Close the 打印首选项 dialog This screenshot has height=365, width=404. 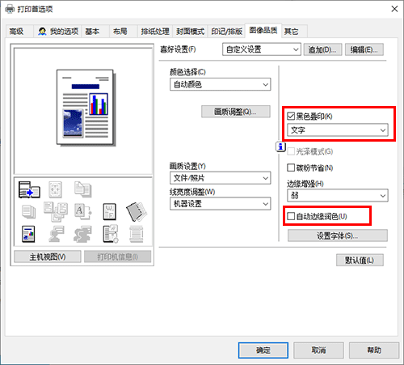394,9
